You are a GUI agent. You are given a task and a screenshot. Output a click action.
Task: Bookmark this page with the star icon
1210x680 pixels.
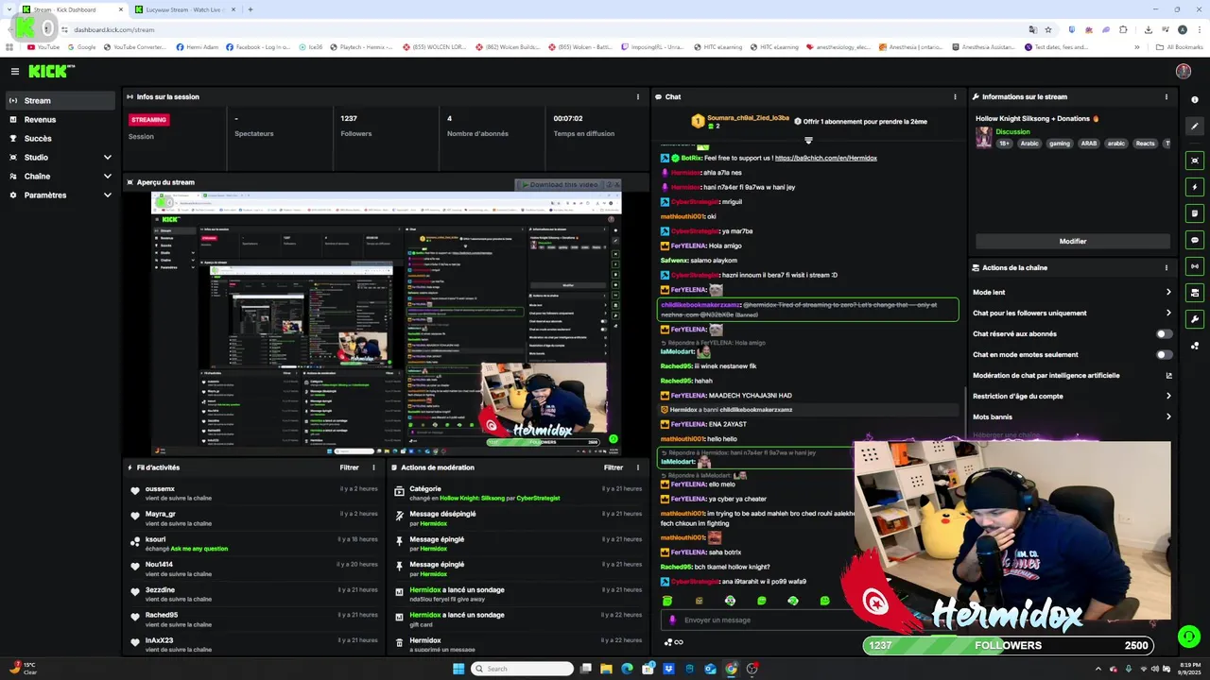[1048, 29]
